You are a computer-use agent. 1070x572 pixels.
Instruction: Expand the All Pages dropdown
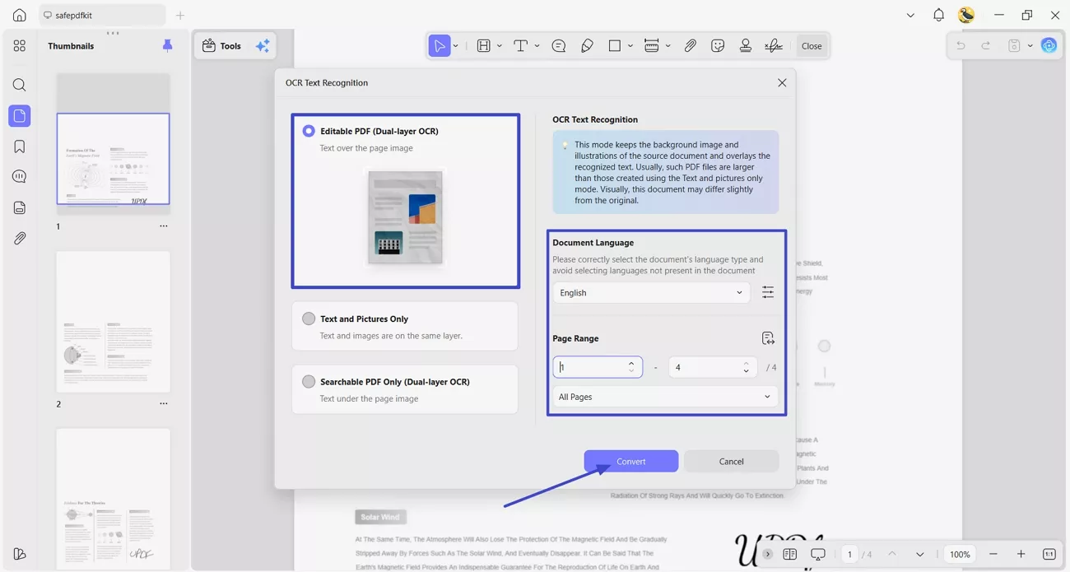(664, 397)
